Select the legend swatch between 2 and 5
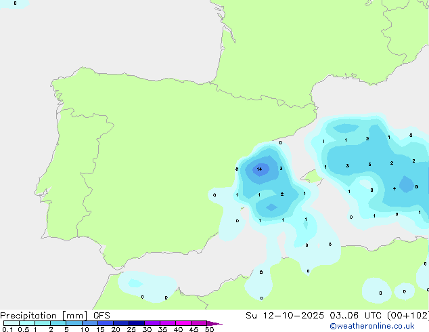The width and height of the screenshot is (429, 332). coord(58,323)
